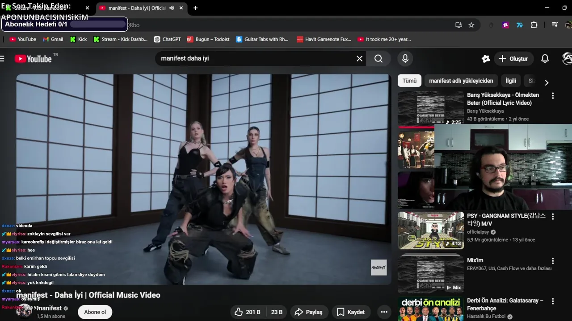Submit search with magnifier icon
Screen dimensions: 572x321
[379, 58]
